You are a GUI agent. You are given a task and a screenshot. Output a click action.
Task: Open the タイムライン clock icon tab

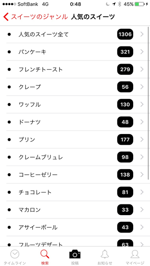click(x=15, y=254)
